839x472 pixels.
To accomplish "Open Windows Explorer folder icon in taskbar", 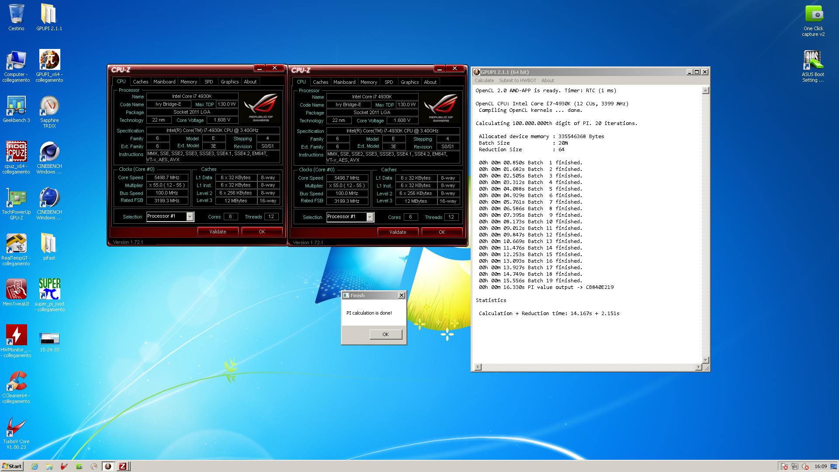I will pos(49,466).
